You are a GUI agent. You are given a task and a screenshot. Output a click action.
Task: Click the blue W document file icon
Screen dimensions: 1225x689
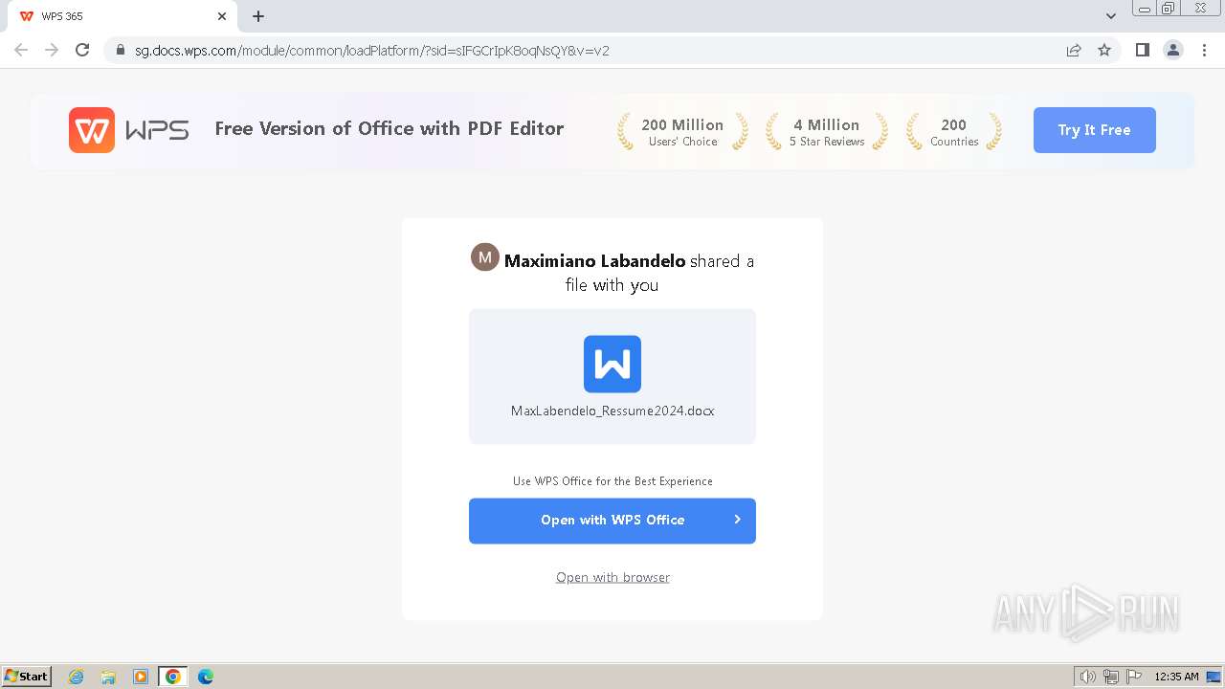(x=612, y=364)
